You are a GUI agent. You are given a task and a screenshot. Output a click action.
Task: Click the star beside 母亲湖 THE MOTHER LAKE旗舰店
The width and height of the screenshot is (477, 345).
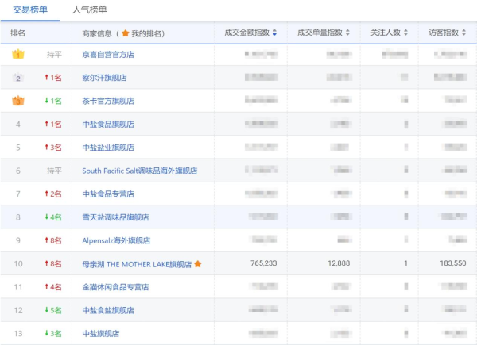(198, 264)
